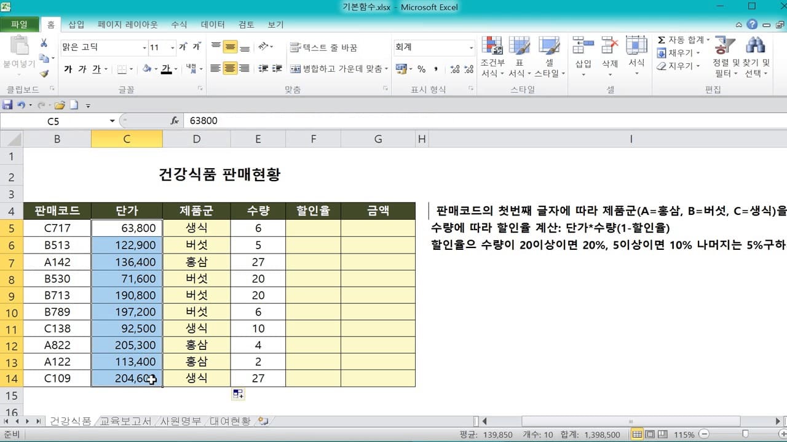787x442 pixels.
Task: Click the comma style icon
Action: [436, 69]
